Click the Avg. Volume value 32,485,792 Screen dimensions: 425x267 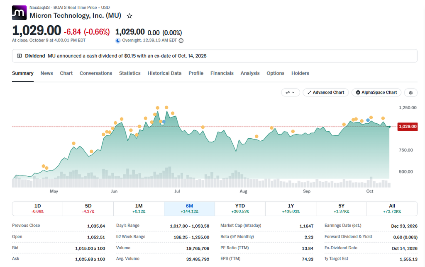point(198,259)
